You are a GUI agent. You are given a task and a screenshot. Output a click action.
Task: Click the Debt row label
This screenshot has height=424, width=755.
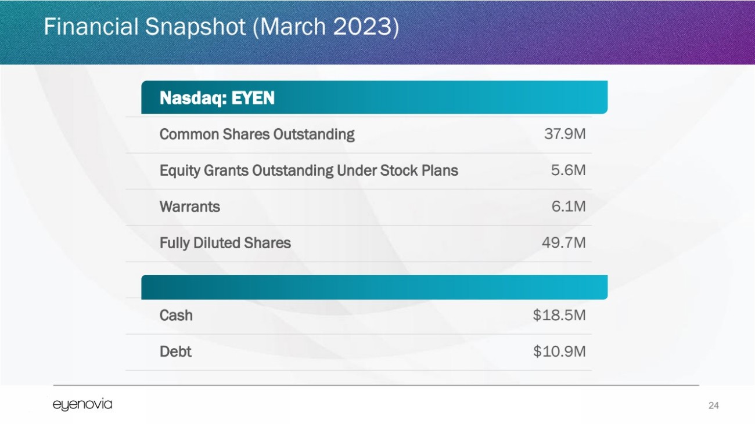(175, 351)
